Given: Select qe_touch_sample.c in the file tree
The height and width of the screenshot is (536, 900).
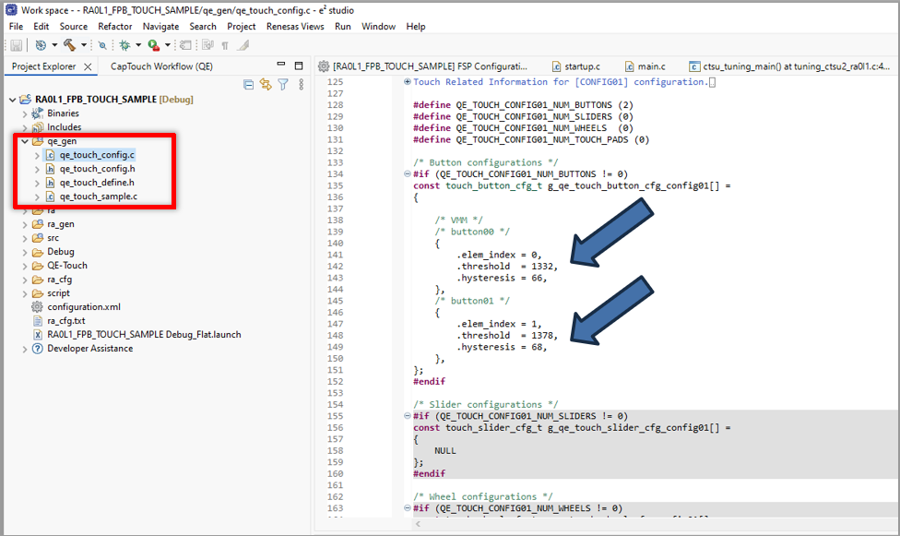Looking at the screenshot, I should [98, 197].
